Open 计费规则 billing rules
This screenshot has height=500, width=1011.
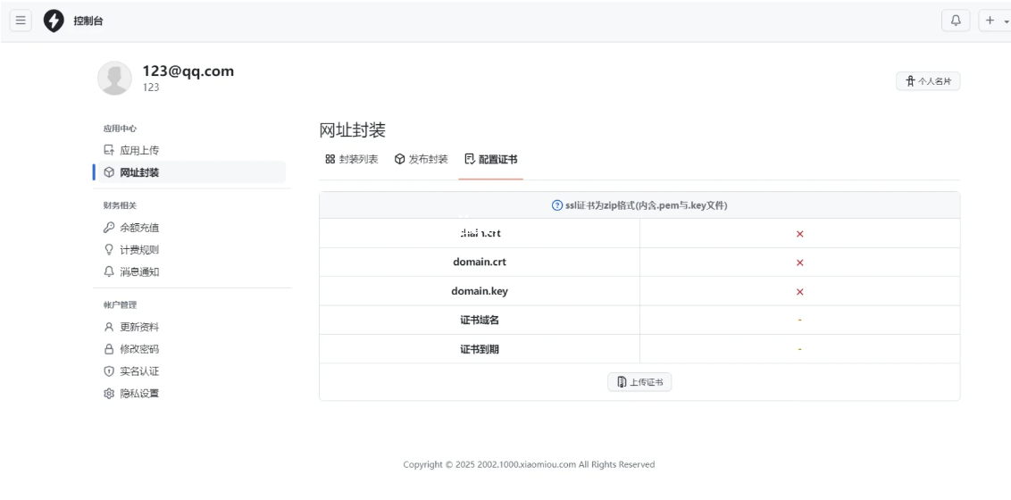pos(138,250)
